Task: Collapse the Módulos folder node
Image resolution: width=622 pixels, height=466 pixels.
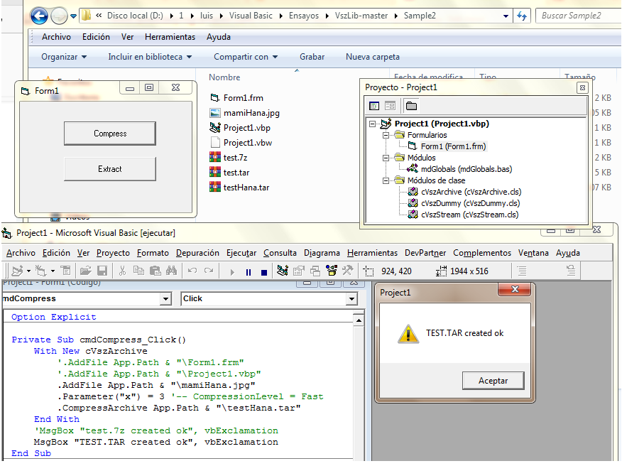Action: pyautogui.click(x=386, y=158)
